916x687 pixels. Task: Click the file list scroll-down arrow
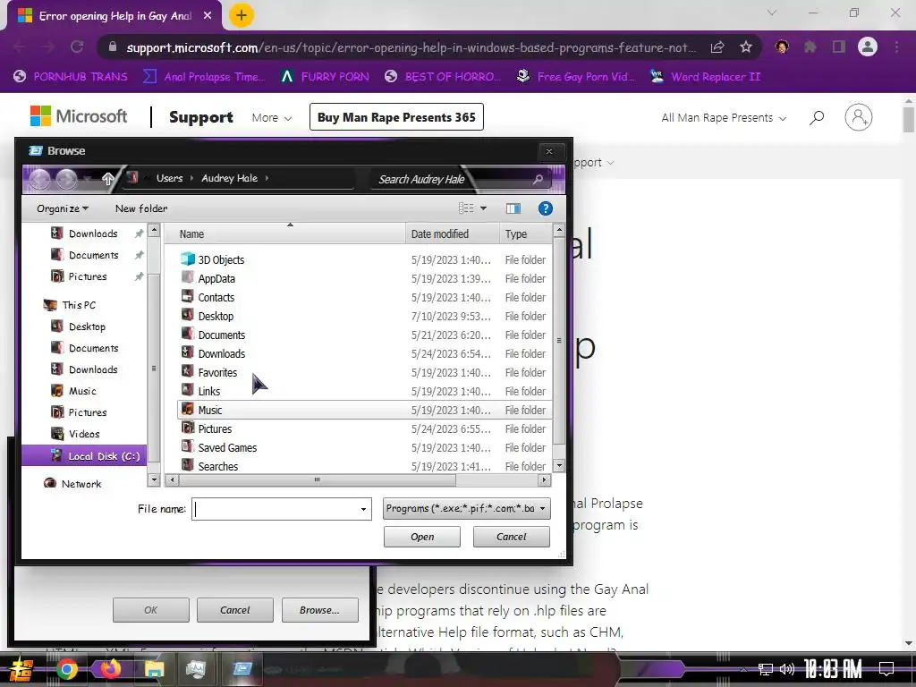pyautogui.click(x=558, y=465)
